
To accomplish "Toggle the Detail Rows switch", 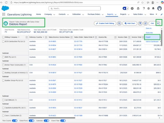I will point(31,121).
